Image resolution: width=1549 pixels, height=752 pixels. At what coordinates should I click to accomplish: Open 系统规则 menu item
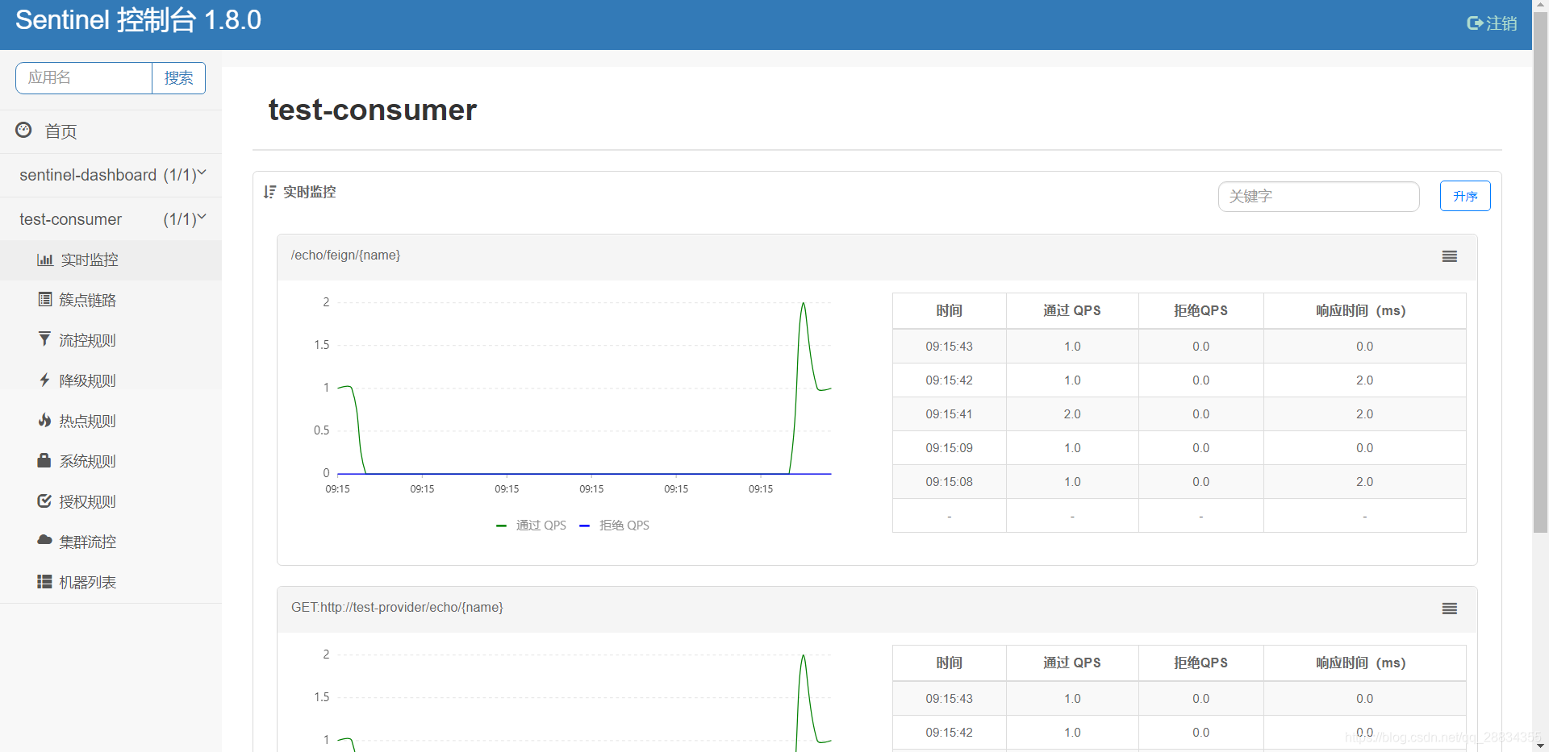(111, 461)
